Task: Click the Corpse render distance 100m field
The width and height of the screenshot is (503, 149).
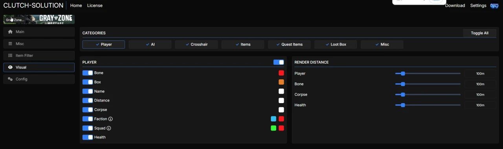Action: [480, 94]
